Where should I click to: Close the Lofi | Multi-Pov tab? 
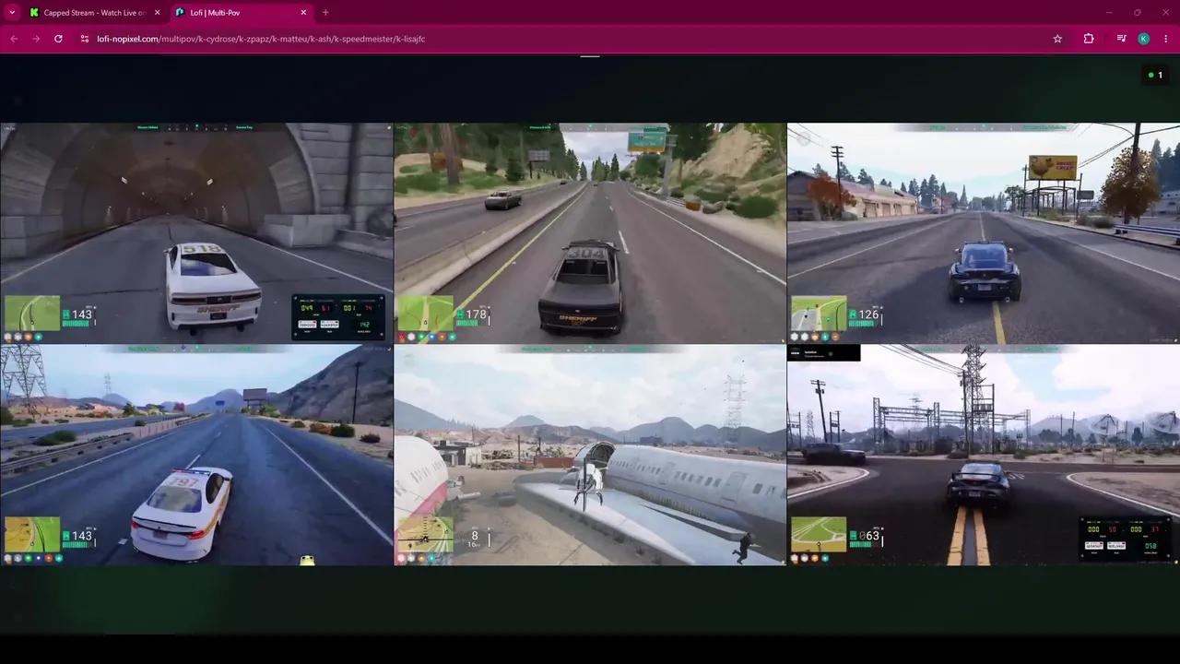coord(304,13)
